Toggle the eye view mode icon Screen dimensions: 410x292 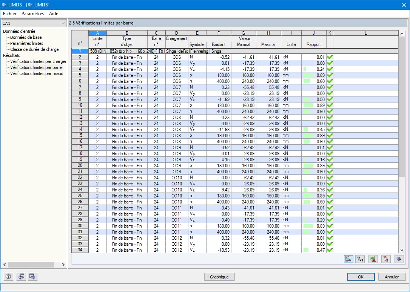[x=399, y=259]
